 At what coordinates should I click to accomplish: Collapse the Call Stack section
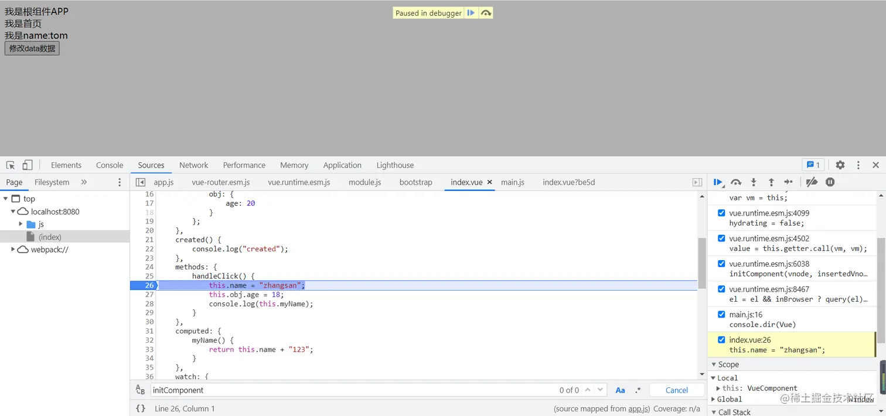coord(713,412)
